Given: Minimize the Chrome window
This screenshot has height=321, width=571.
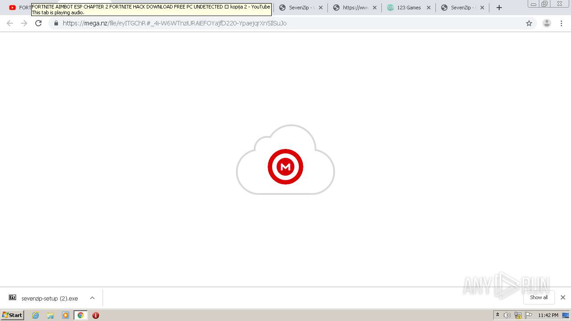Looking at the screenshot, I should (x=533, y=4).
